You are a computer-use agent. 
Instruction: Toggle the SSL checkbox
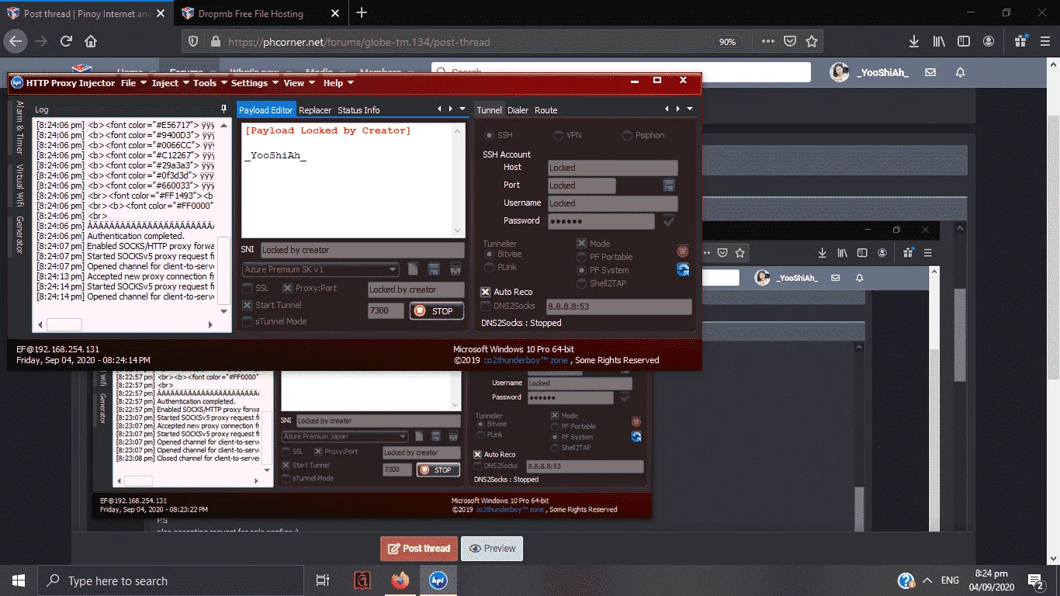pos(248,288)
